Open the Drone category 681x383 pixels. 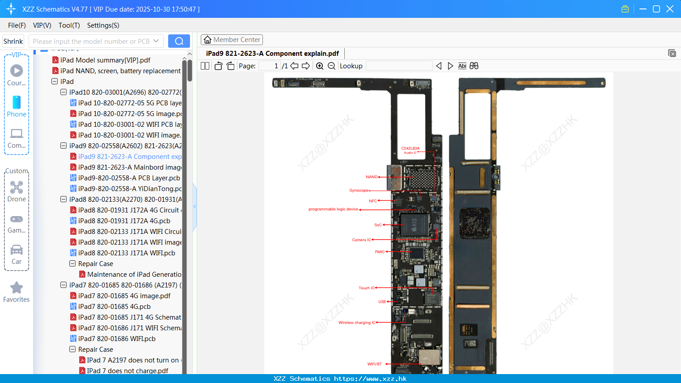click(x=17, y=191)
